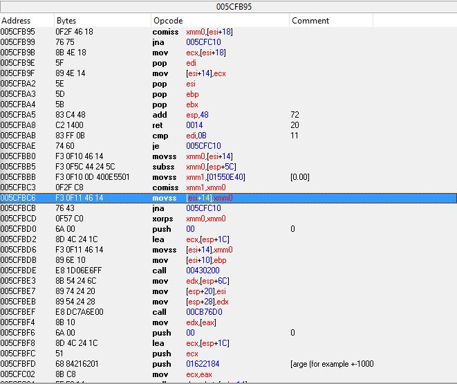Viewport: 457px width, 384px height.
Task: Select the ret 0014 instruction row
Action: click(158, 125)
